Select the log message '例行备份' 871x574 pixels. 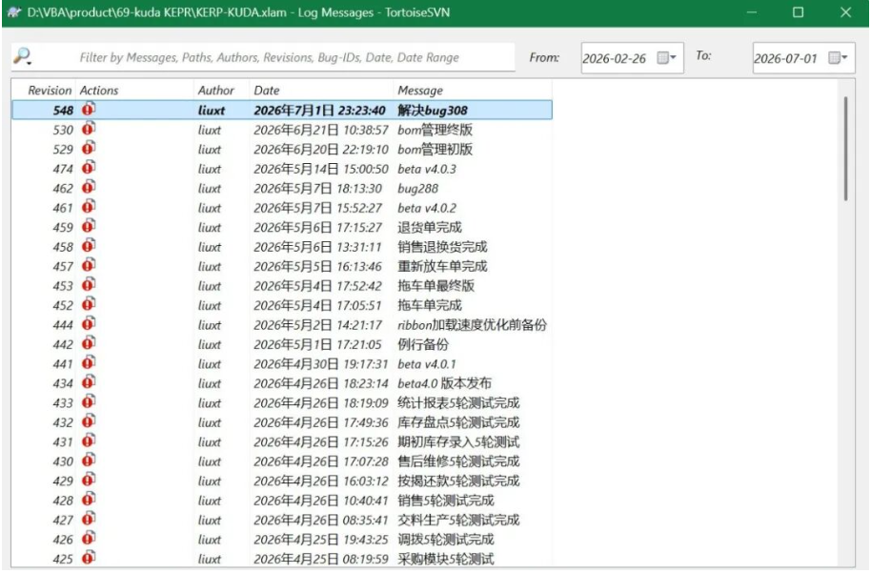423,344
